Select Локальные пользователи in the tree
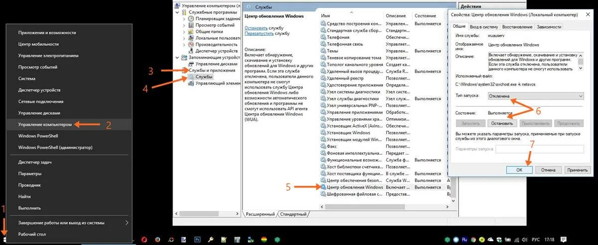Image resolution: width=598 pixels, height=245 pixels. coord(214,38)
